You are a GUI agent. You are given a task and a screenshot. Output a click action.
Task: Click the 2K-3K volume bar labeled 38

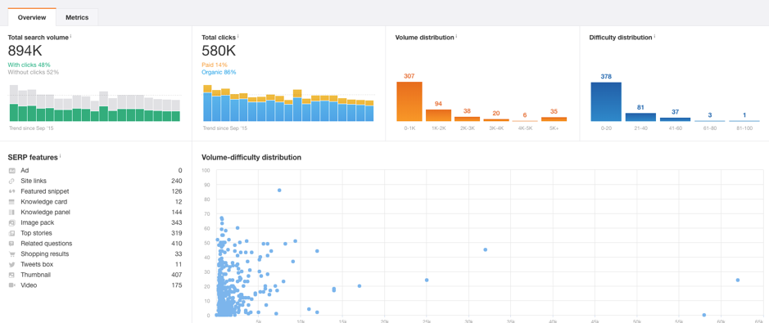tap(467, 119)
